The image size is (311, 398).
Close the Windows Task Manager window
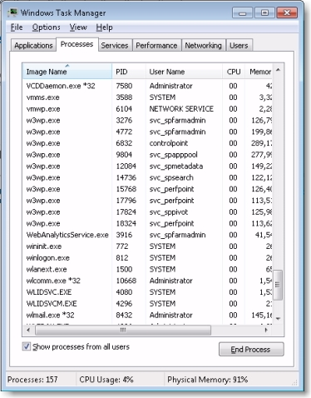tap(287, 12)
